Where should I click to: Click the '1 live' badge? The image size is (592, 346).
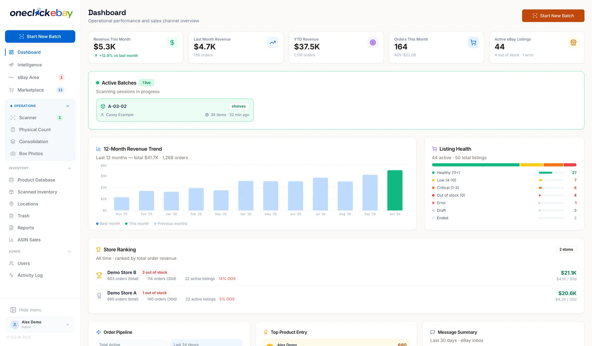pos(147,83)
